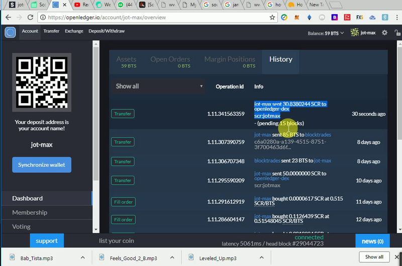Image resolution: width=402 pixels, height=266 pixels.
Task: Click the Leveled_Up.mp3 download file icon
Action: point(191,257)
